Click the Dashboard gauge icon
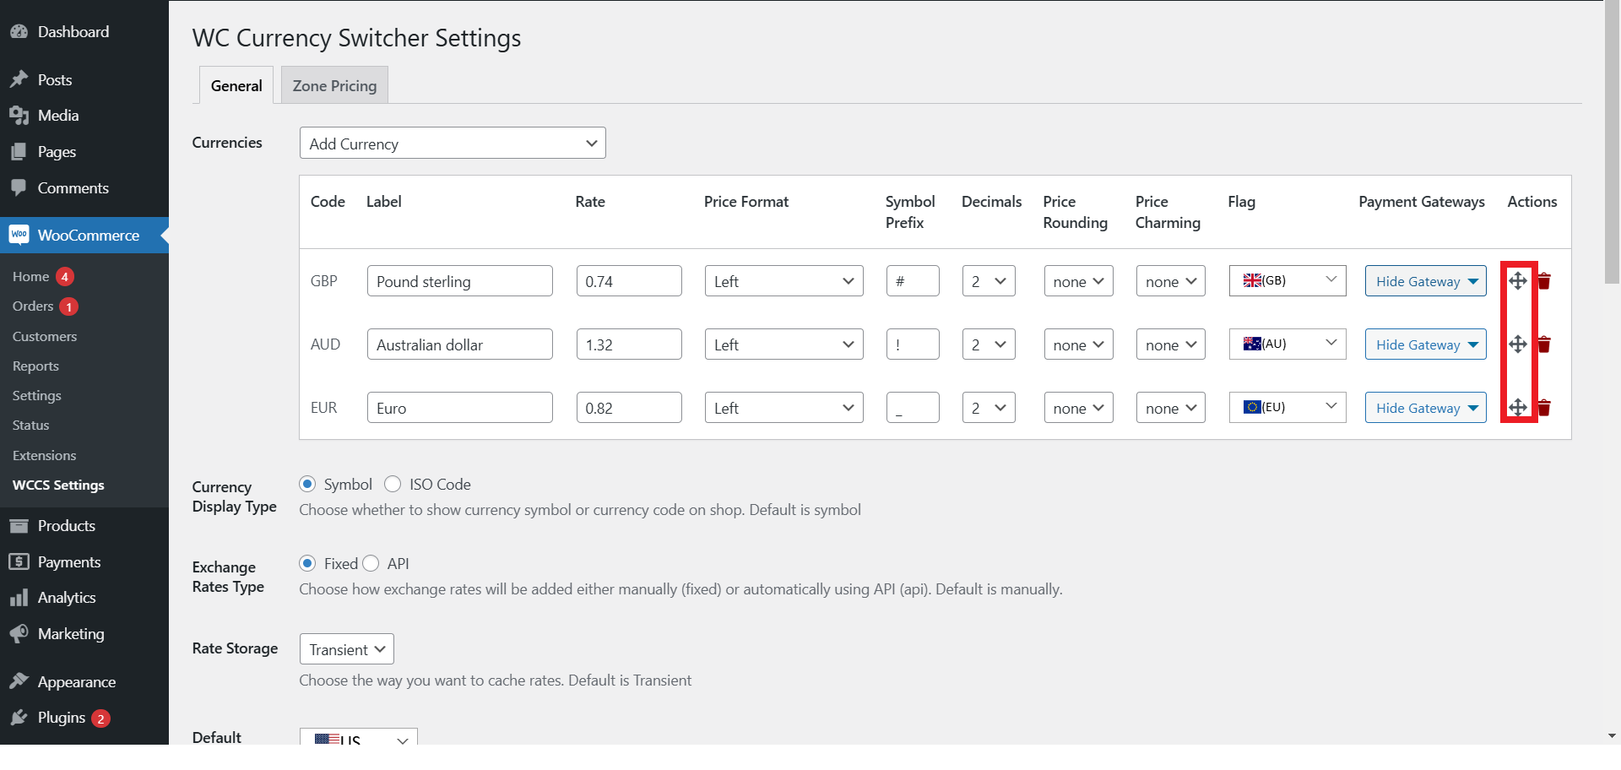1621x770 pixels. pyautogui.click(x=19, y=32)
